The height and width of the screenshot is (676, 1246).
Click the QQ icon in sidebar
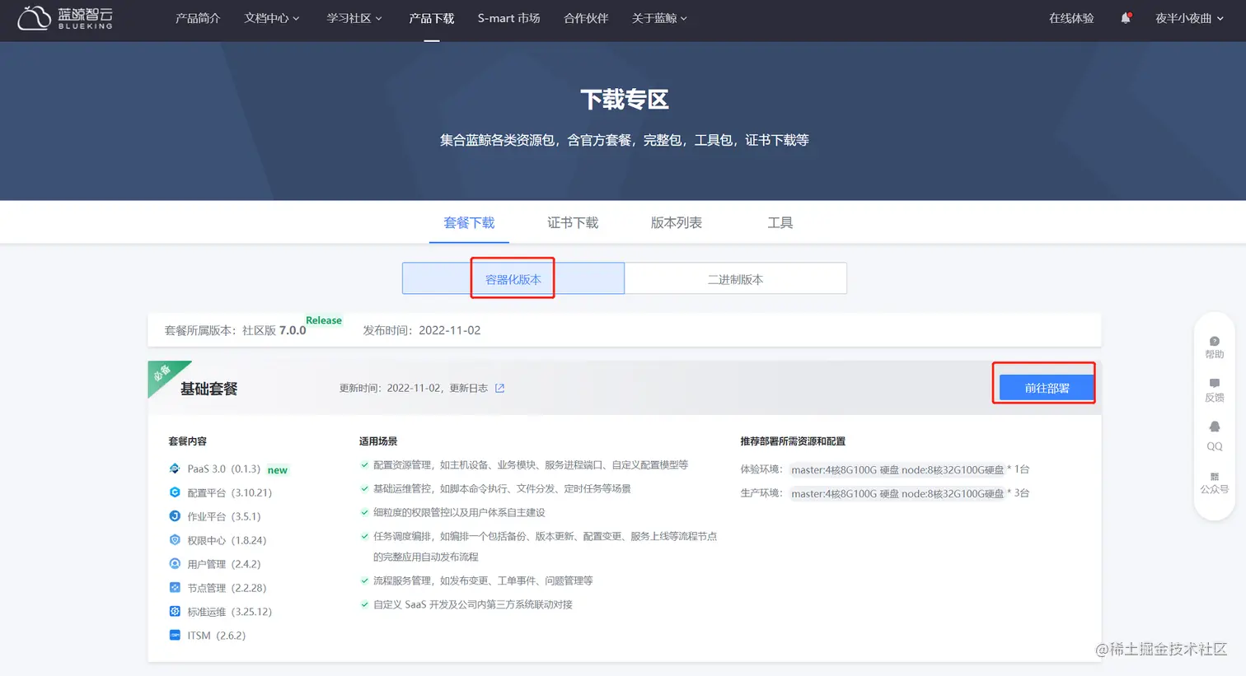tap(1215, 427)
